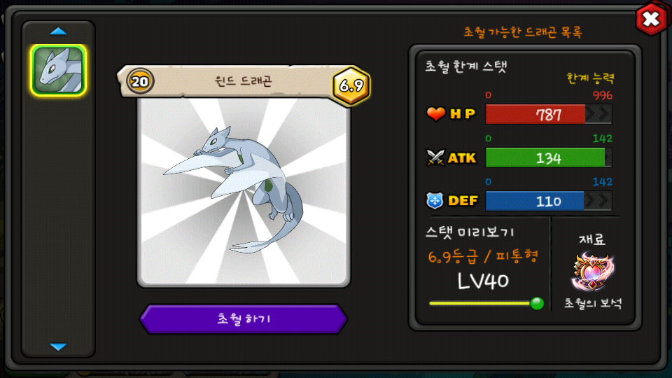Click the blue down arrow in dragon list
The image size is (672, 378).
(58, 346)
